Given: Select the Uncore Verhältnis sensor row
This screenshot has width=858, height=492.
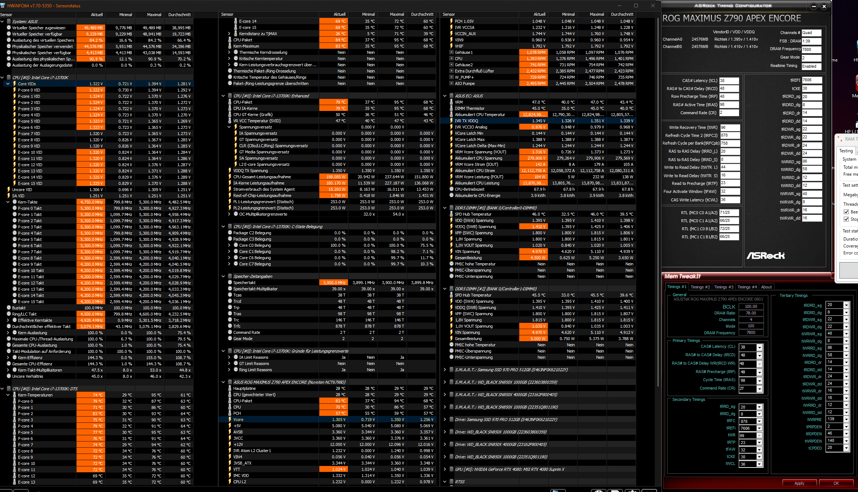Looking at the screenshot, I should [x=97, y=376].
